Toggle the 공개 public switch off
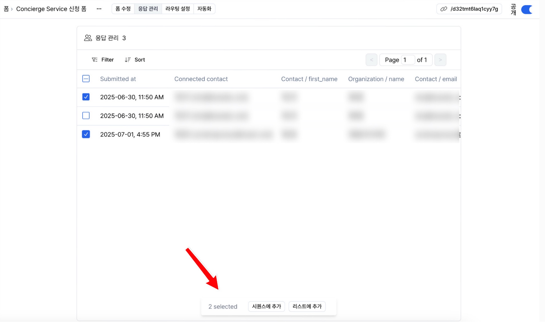Image resolution: width=545 pixels, height=322 pixels. tap(527, 10)
